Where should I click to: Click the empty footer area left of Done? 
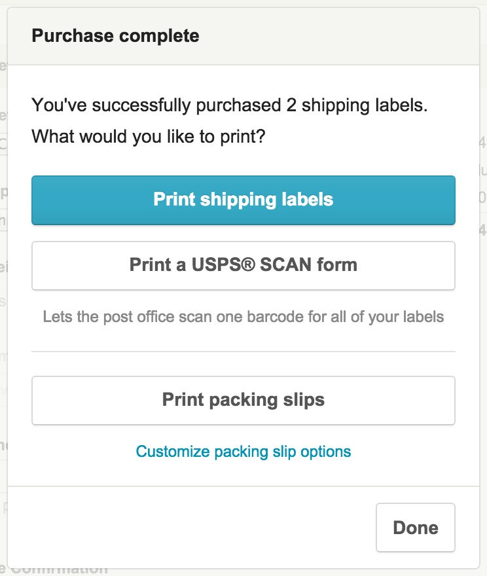tap(191, 528)
